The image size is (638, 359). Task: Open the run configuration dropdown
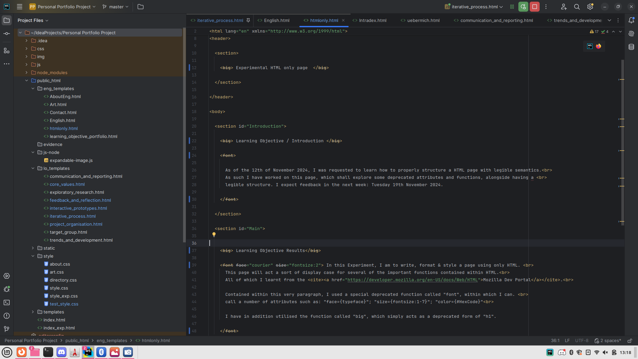pos(473,7)
